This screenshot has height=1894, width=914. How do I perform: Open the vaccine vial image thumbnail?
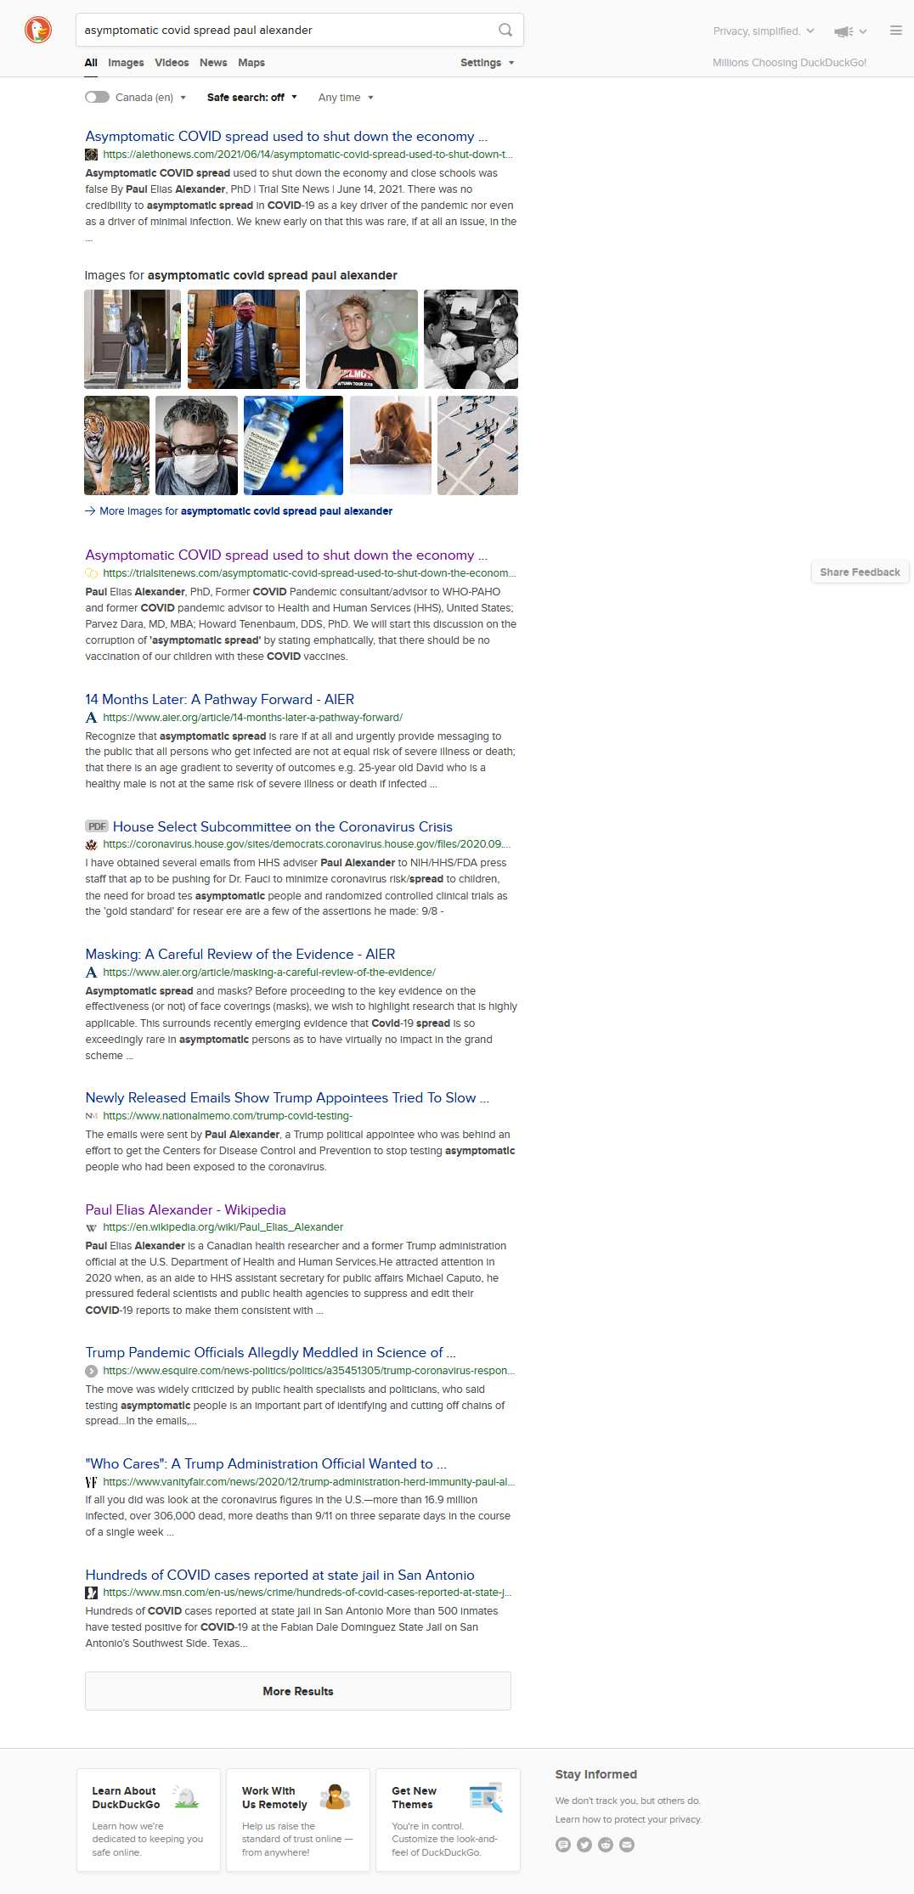[293, 445]
